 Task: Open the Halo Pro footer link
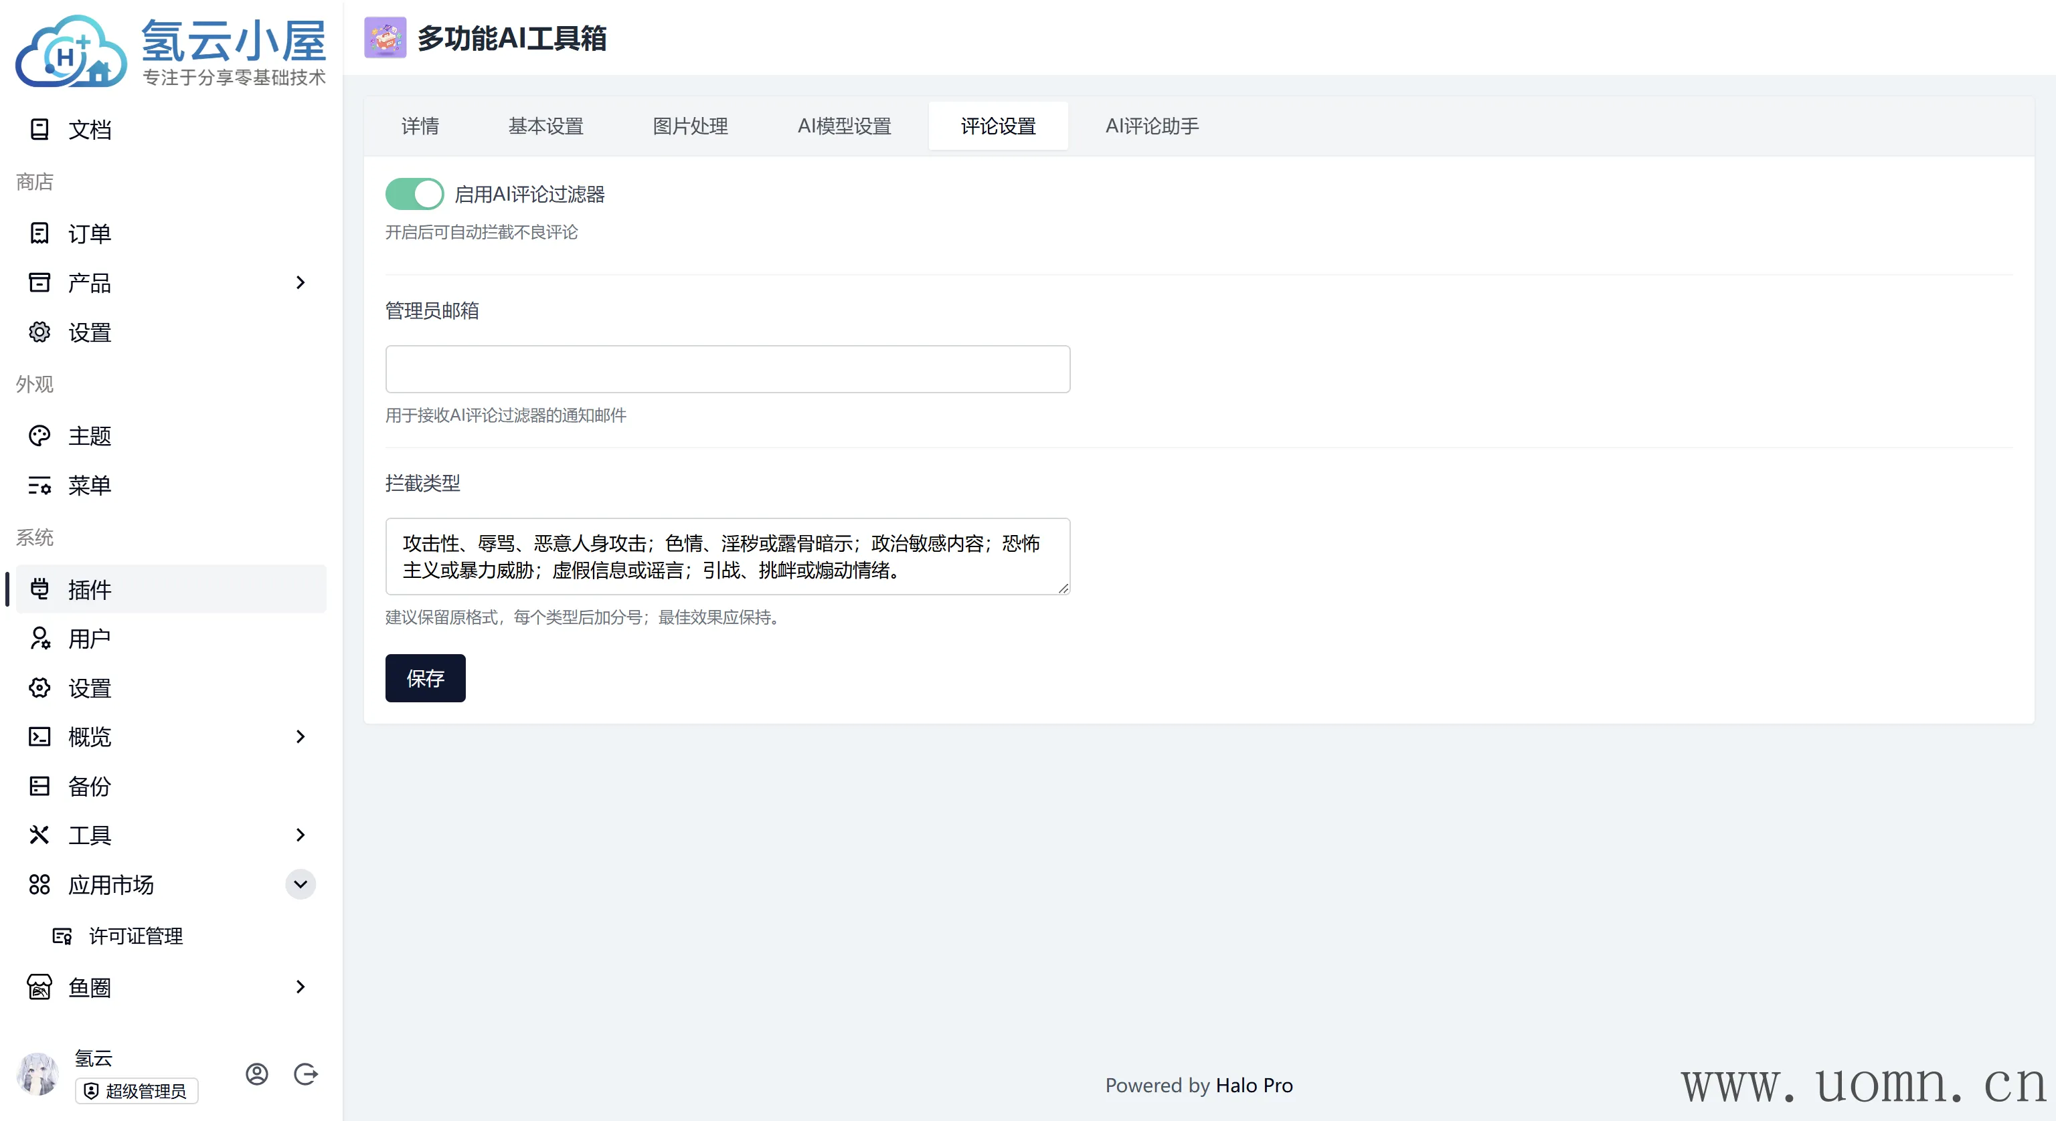[x=1253, y=1085]
